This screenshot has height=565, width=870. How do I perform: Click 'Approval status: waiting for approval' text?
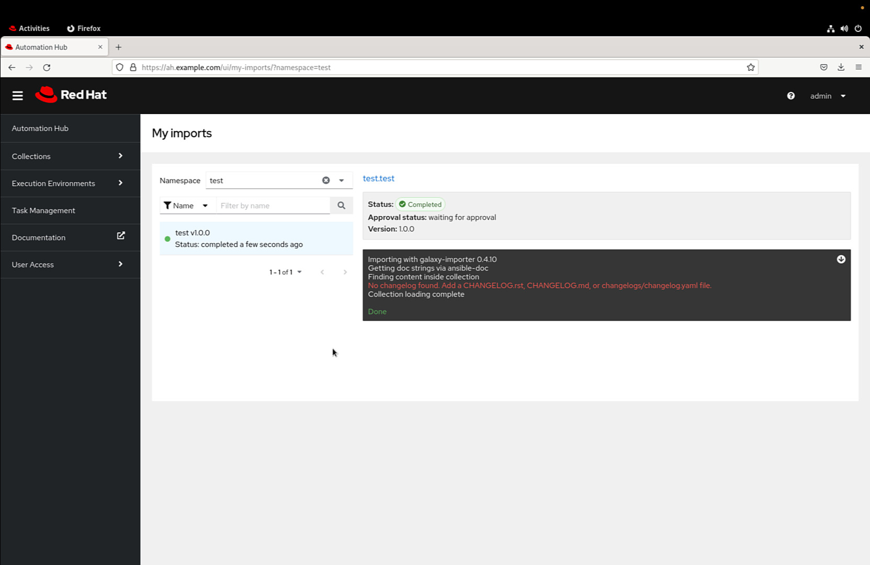point(432,218)
